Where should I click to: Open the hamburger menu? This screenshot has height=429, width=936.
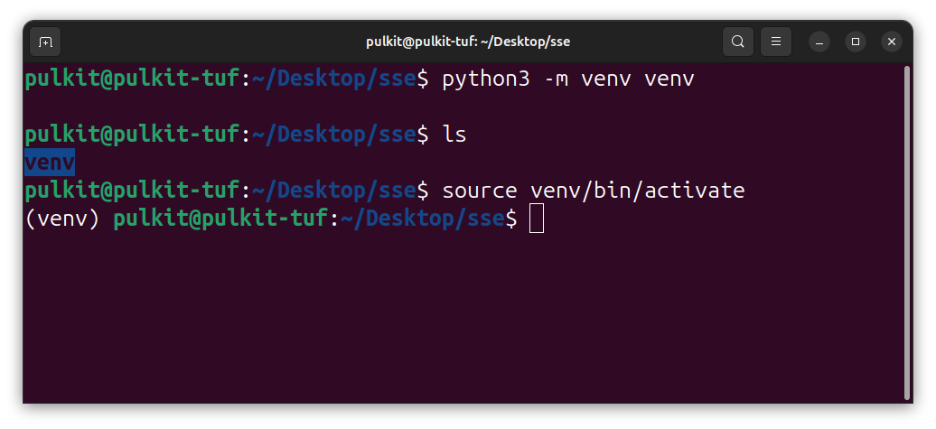[775, 42]
